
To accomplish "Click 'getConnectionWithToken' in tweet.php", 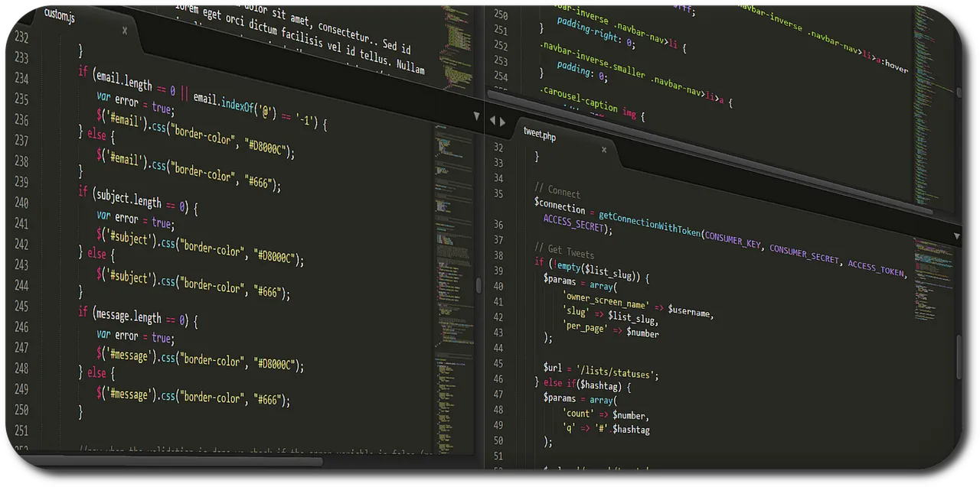I will coord(651,224).
